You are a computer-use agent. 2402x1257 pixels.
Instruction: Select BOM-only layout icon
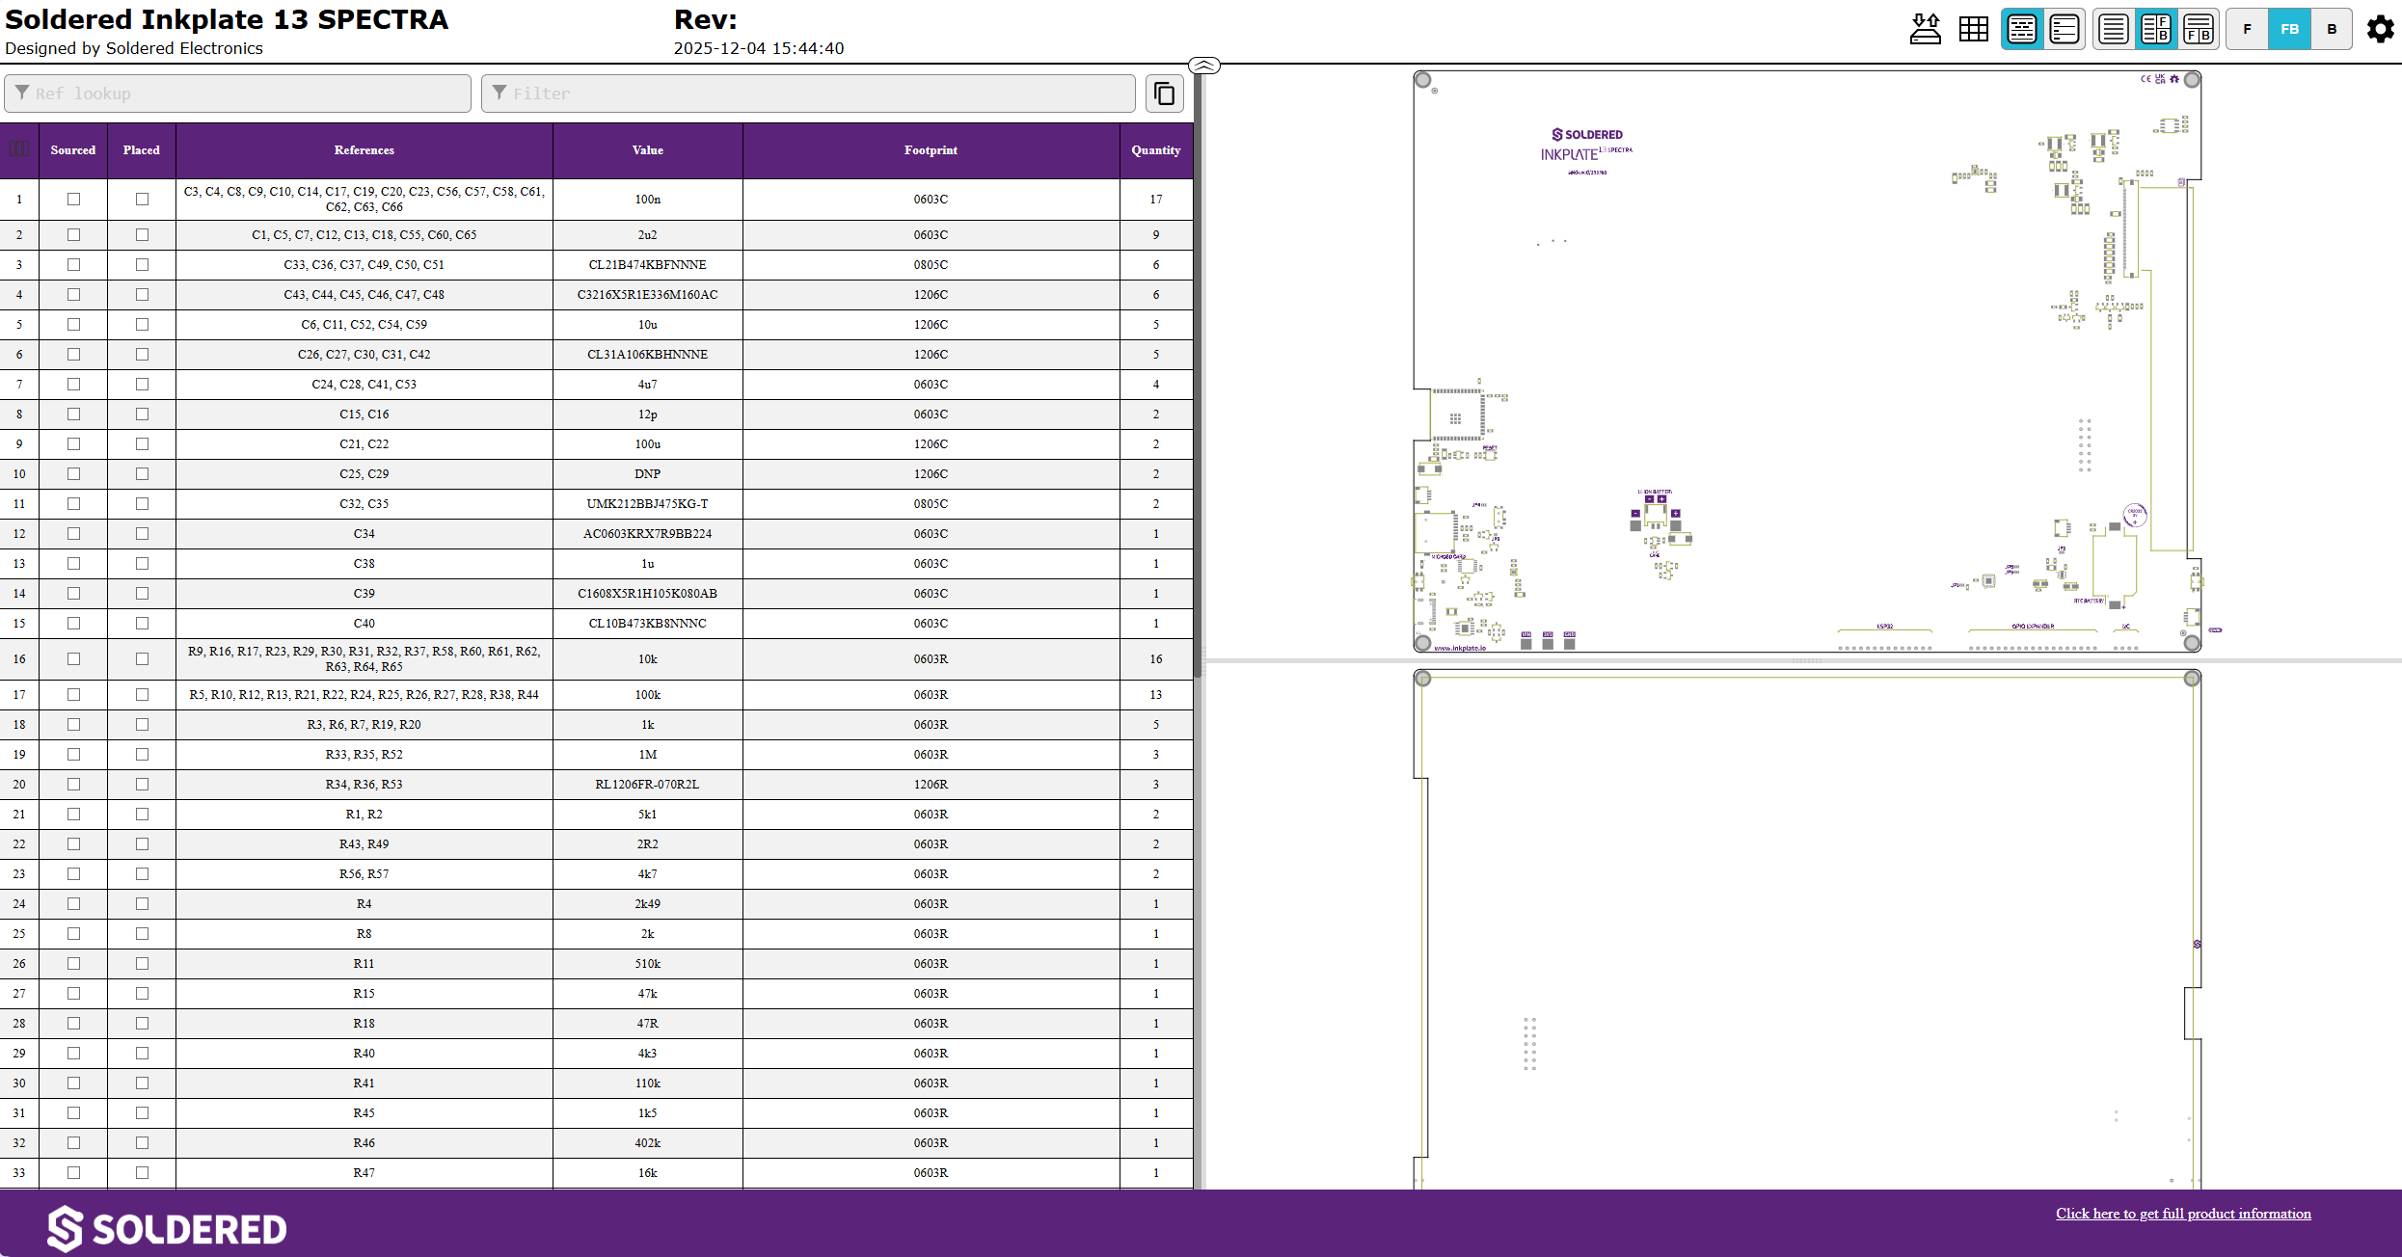[x=2114, y=29]
